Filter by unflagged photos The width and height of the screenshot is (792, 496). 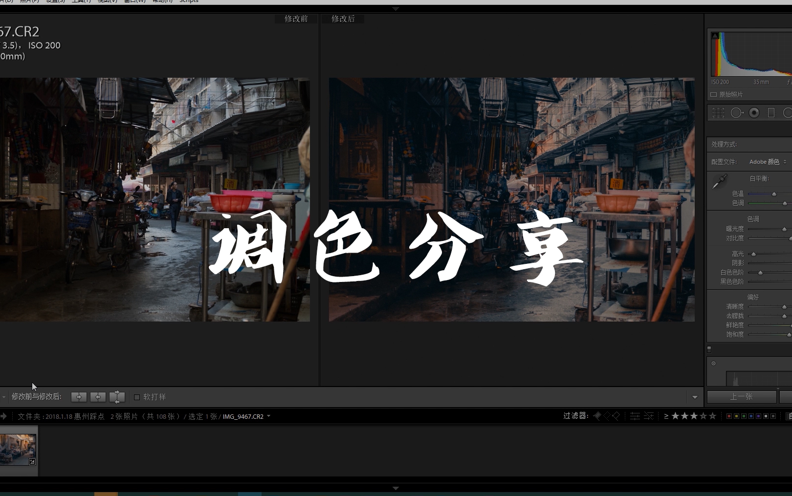coord(607,416)
